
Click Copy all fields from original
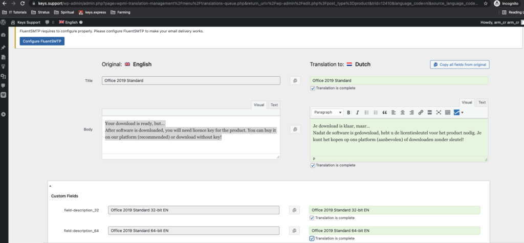(460, 64)
